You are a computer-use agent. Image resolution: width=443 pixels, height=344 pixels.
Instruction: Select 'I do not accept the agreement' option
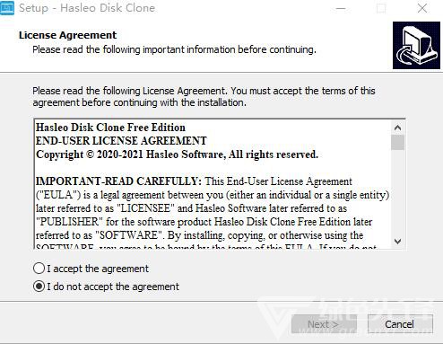39,287
